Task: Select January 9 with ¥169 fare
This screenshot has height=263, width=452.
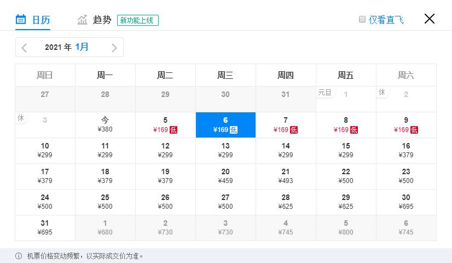Action: pos(406,125)
